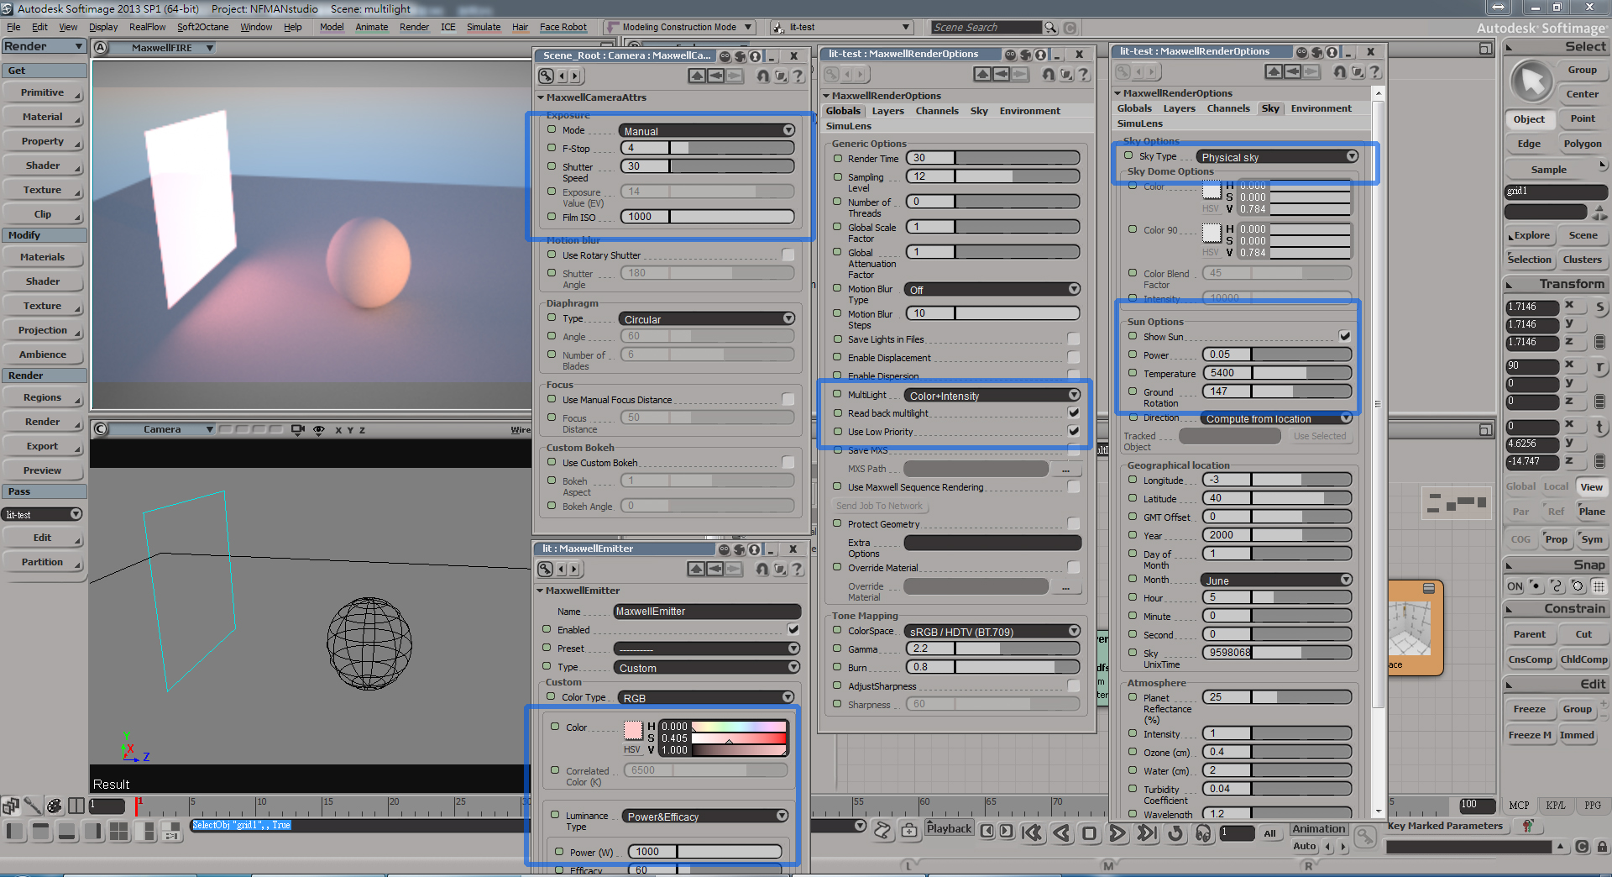Click the Primitive button in the Get panel

(44, 93)
